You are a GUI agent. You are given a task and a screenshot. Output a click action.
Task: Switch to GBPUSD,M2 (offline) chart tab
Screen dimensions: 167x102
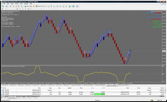coord(124,85)
